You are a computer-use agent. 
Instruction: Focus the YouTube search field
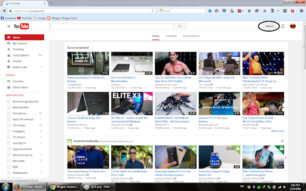[111, 26]
